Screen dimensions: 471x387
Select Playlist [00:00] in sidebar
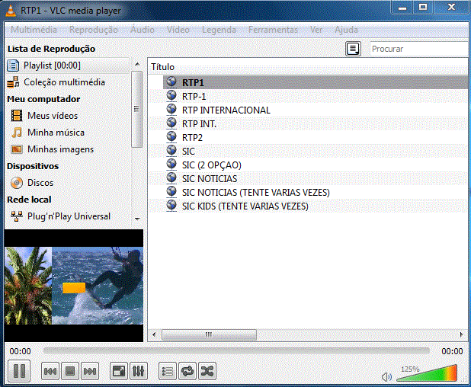[68, 66]
